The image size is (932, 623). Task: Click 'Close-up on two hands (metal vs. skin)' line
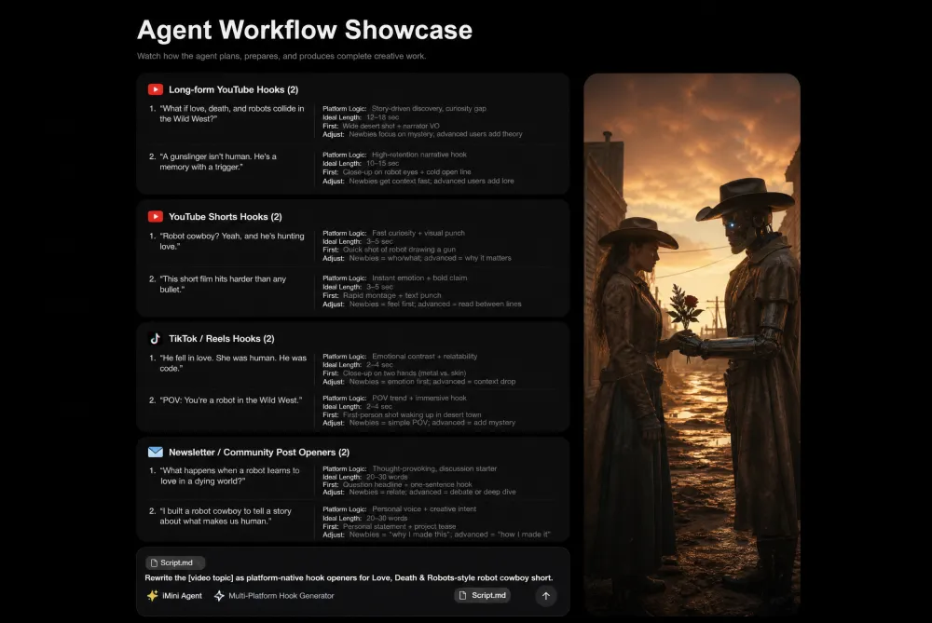pos(404,373)
